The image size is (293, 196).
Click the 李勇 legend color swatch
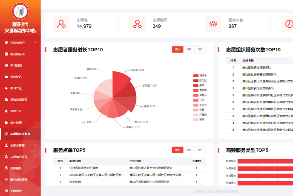click(x=195, y=110)
